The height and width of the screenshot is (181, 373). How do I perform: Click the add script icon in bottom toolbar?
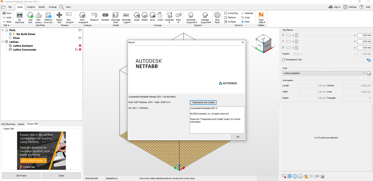tap(284, 176)
